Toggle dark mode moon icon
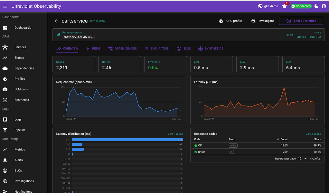 pos(316,6)
